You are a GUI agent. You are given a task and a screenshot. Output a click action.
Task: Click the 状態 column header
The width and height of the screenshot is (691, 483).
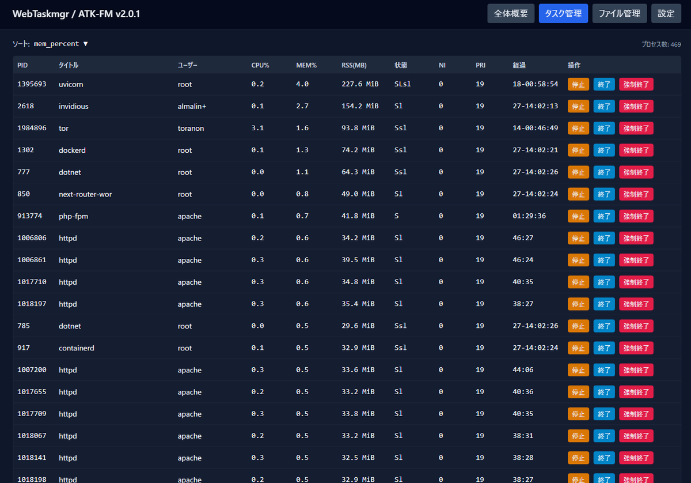point(401,65)
